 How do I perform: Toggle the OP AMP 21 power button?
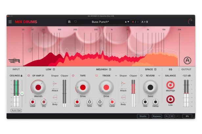coord(29,75)
